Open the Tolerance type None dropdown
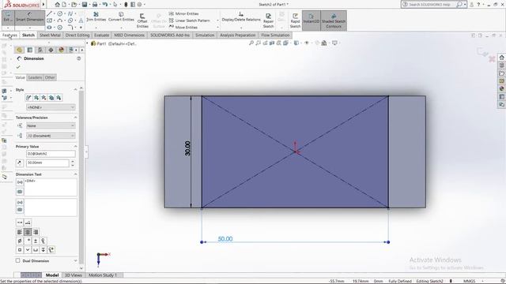Viewport: 506px width, 284px height. tap(51, 125)
